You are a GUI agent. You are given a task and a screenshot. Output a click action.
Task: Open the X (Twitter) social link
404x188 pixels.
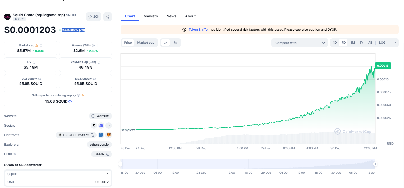coord(94,126)
